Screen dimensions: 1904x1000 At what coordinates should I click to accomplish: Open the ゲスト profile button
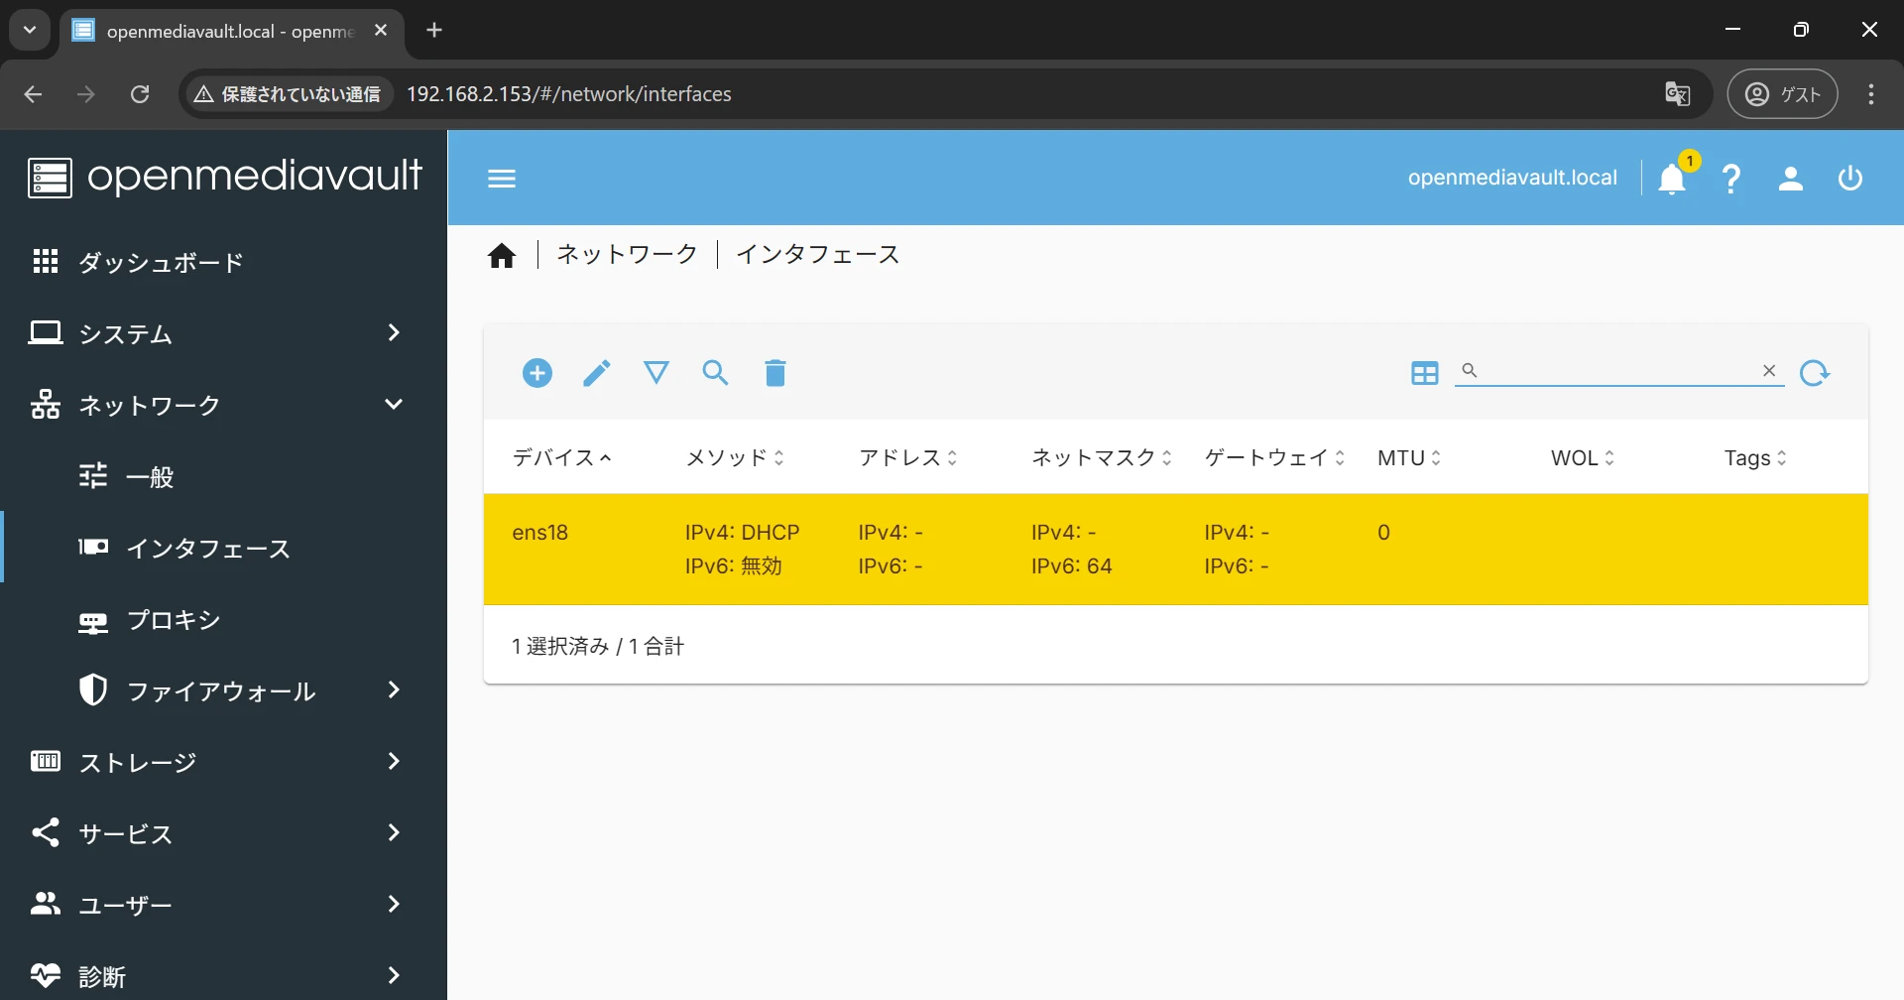point(1782,94)
